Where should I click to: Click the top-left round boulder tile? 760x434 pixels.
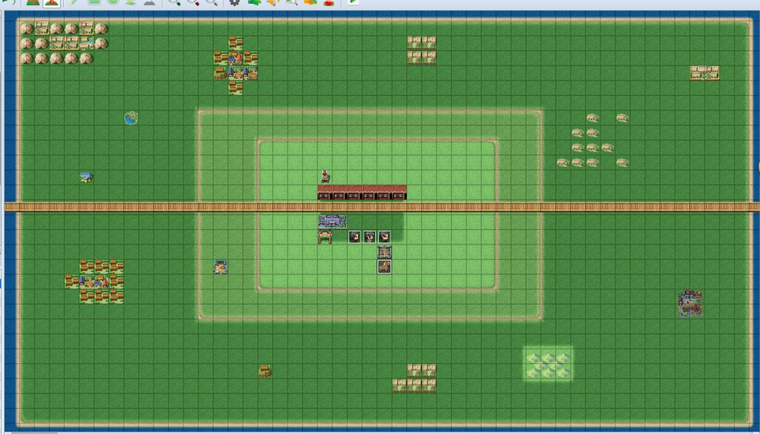pos(27,29)
